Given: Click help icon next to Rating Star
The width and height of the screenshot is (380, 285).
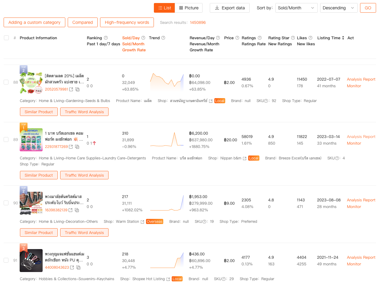Looking at the screenshot, I should click(x=293, y=38).
